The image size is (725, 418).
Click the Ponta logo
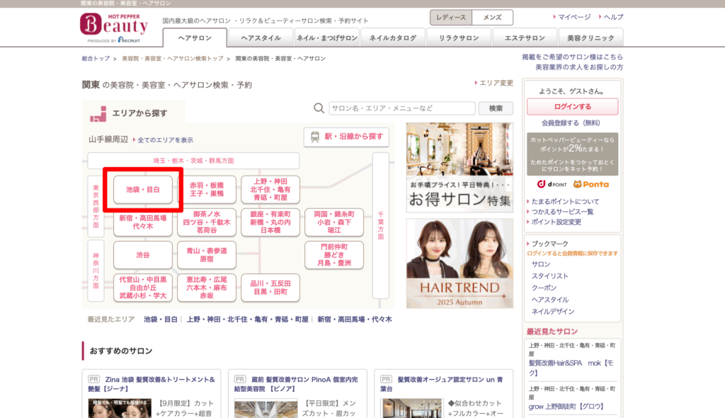(x=590, y=184)
